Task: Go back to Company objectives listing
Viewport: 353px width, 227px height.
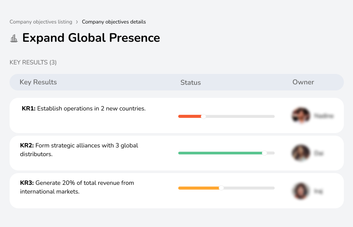Action: 41,22
